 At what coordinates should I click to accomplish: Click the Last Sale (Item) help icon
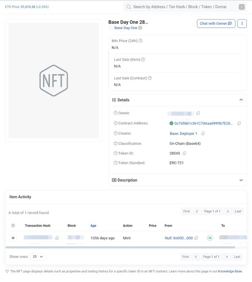143,59
